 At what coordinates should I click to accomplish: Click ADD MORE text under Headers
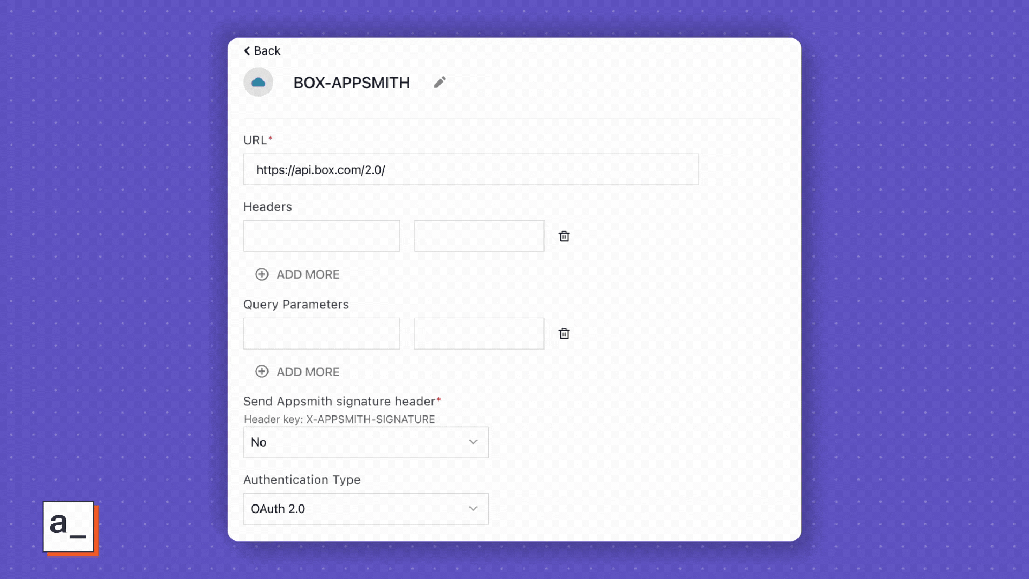point(308,274)
